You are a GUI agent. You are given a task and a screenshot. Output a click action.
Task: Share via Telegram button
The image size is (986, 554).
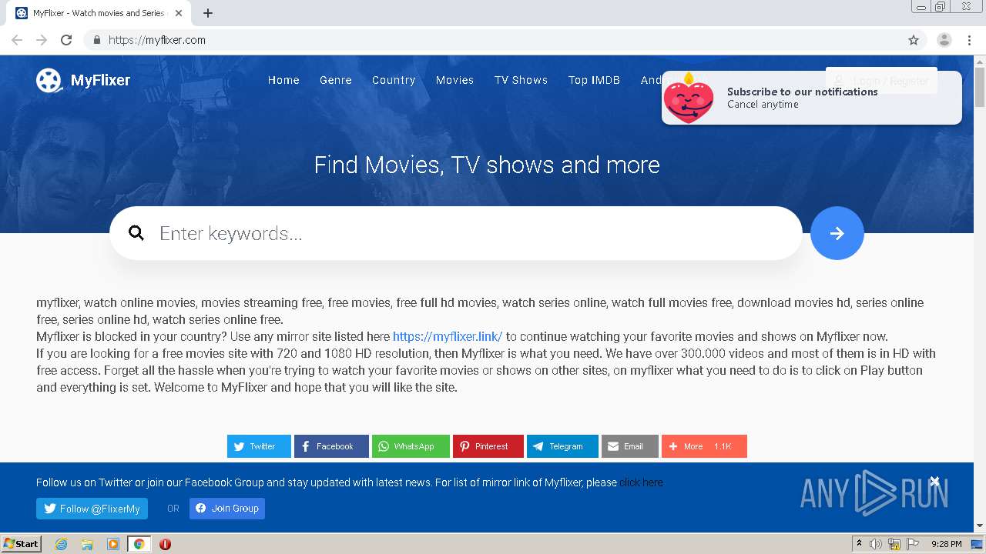click(x=562, y=446)
